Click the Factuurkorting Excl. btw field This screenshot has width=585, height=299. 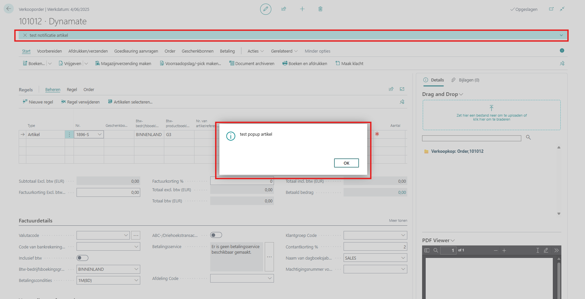(108, 193)
